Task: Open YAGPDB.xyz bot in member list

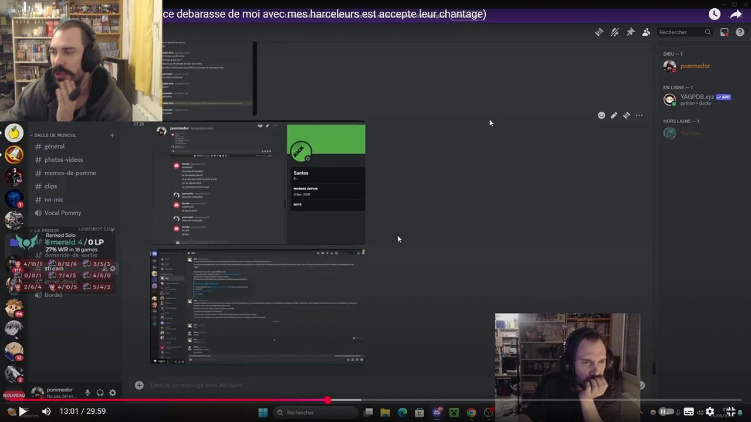Action: (x=697, y=100)
